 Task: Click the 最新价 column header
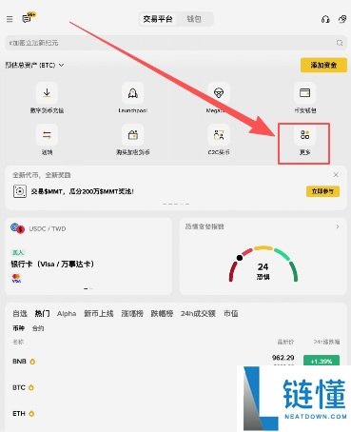(x=285, y=342)
